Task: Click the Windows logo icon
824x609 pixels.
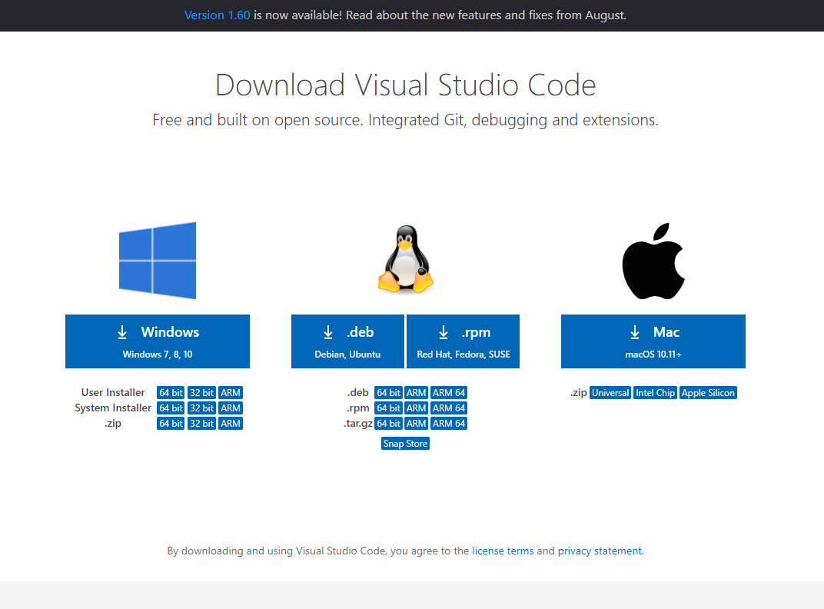Action: coord(158,261)
